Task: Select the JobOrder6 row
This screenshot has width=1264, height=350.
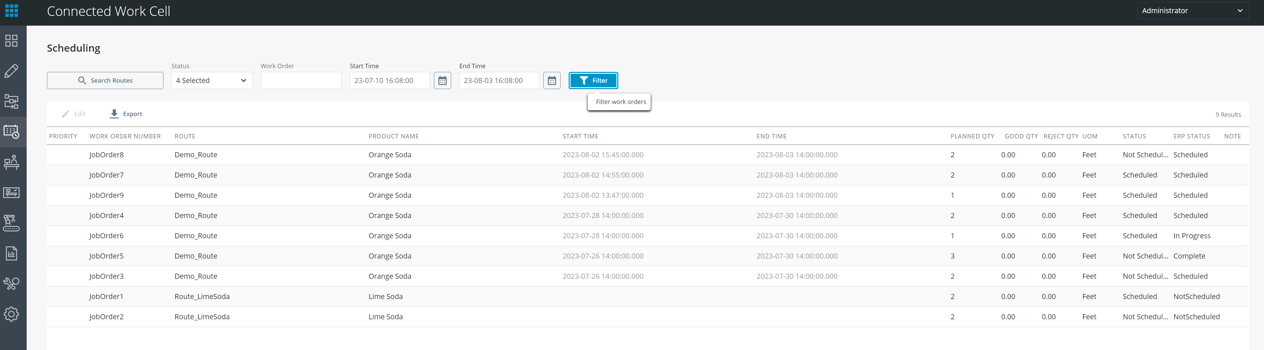Action: [x=106, y=236]
